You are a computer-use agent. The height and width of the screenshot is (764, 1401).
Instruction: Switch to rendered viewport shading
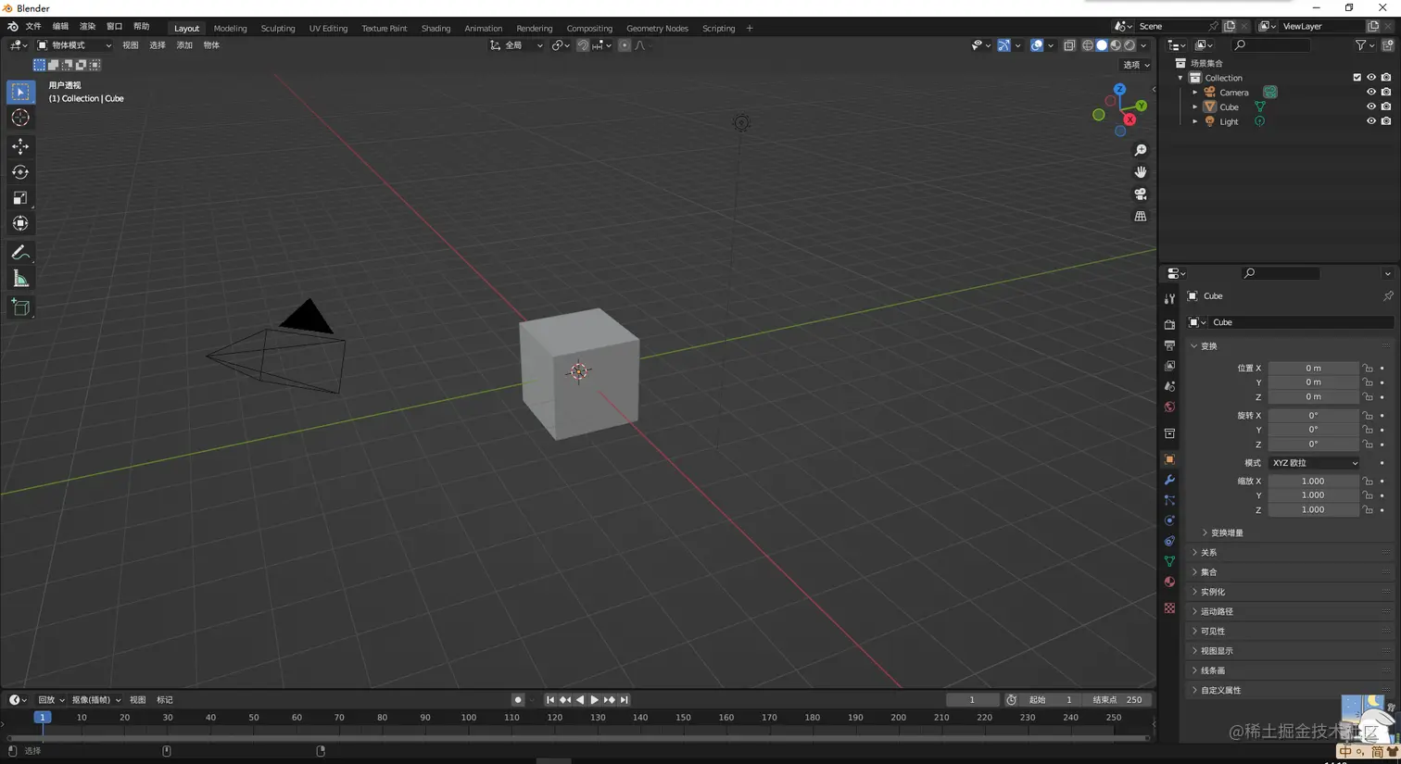click(x=1130, y=45)
